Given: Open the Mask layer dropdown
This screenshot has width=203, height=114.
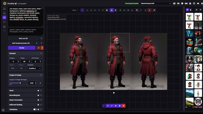Looking at the screenshot, I should coord(75,10).
